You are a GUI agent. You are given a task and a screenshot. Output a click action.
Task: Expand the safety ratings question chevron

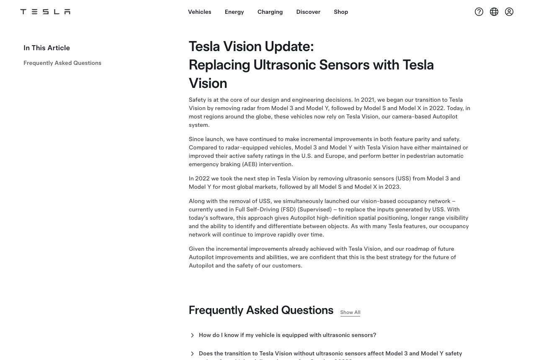coord(192,354)
